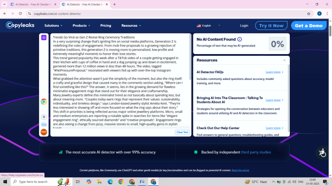Click the Try it Now button
This screenshot has width=332, height=186.
pyautogui.click(x=271, y=25)
